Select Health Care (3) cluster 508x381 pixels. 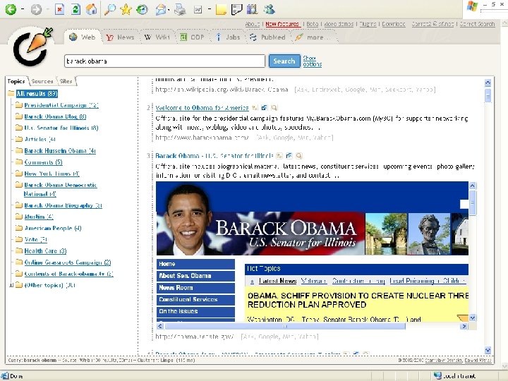[45, 250]
